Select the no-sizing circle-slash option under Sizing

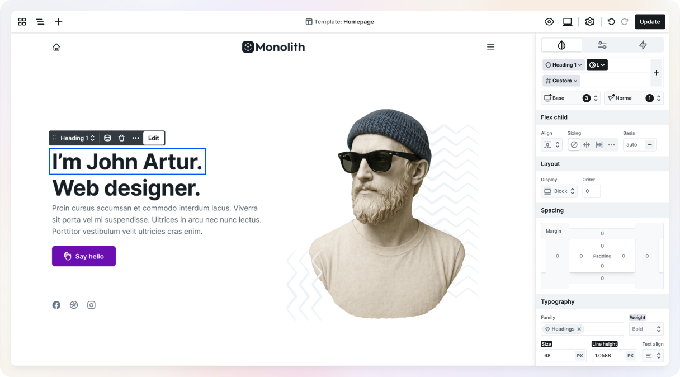coord(574,145)
